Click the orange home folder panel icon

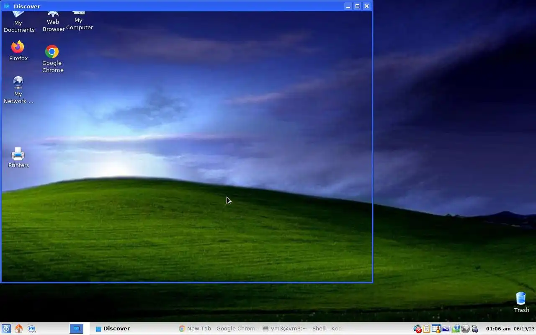18,329
